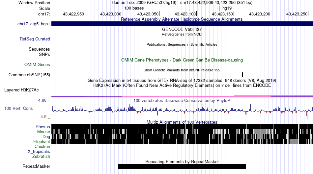
Task: Click the 43,423,200 ruler position
Action: 260,14
